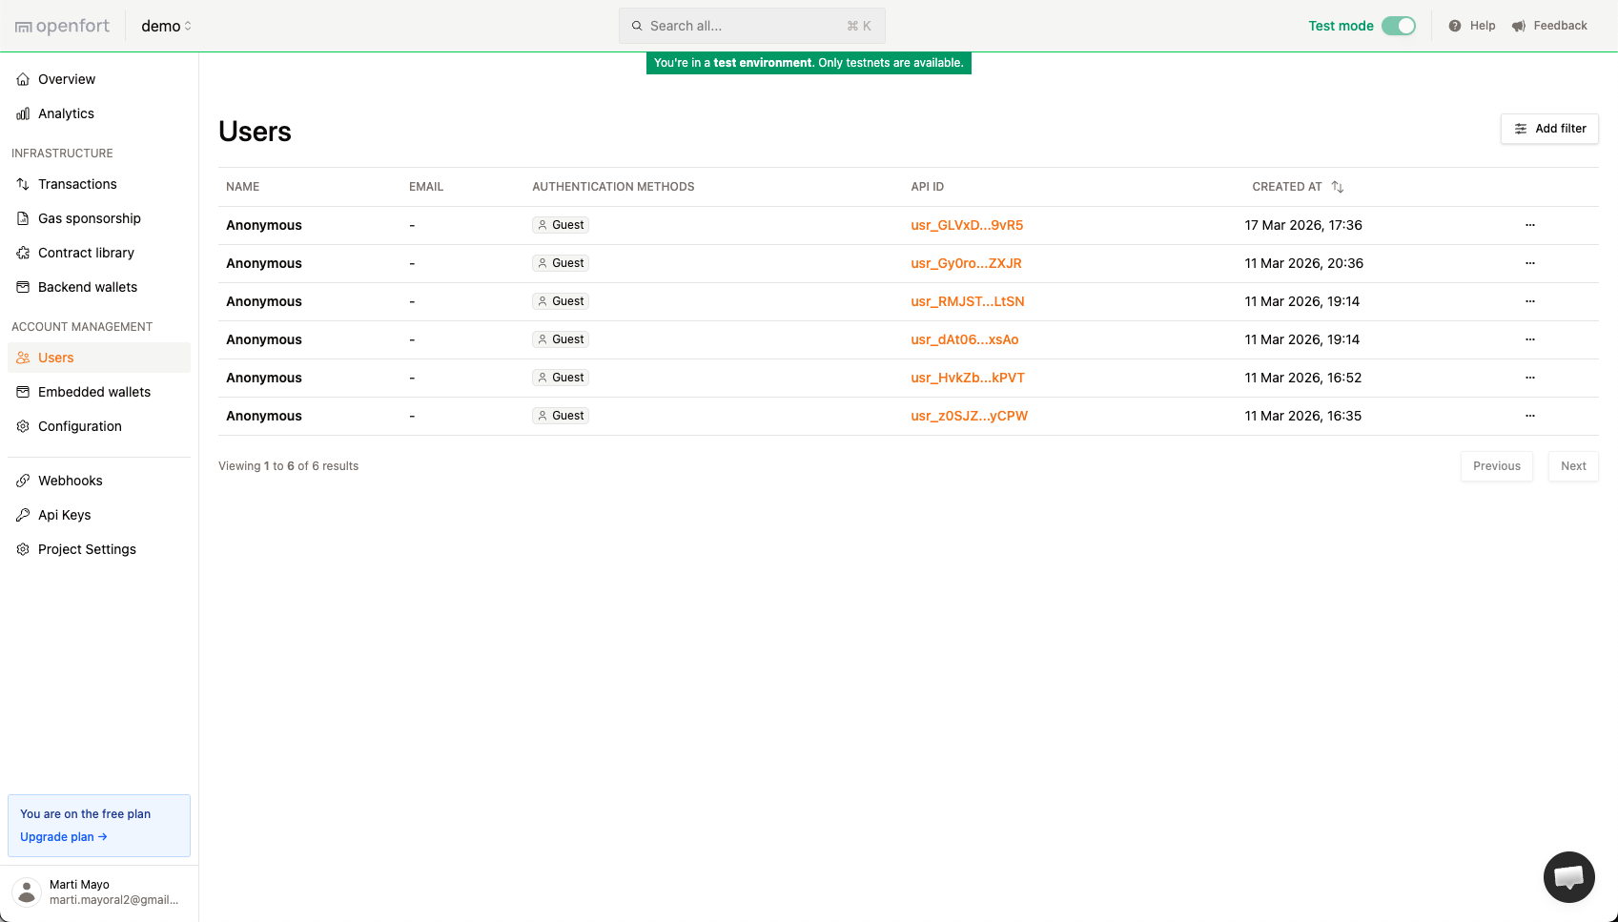Open the Webhooks section

click(70, 481)
